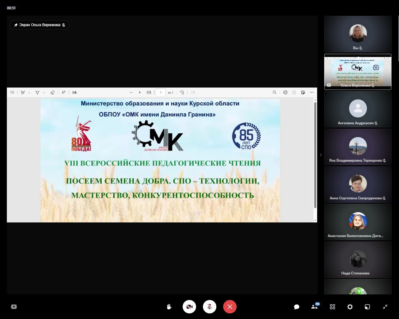Open the PDF more options menu
The width and height of the screenshot is (399, 319).
(312, 93)
